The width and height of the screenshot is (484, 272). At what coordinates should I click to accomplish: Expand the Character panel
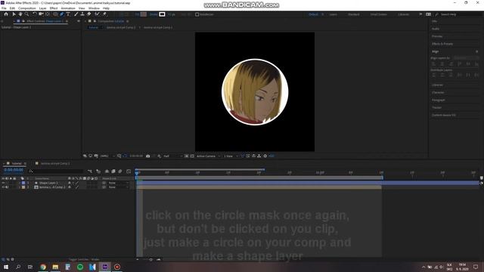[438, 92]
